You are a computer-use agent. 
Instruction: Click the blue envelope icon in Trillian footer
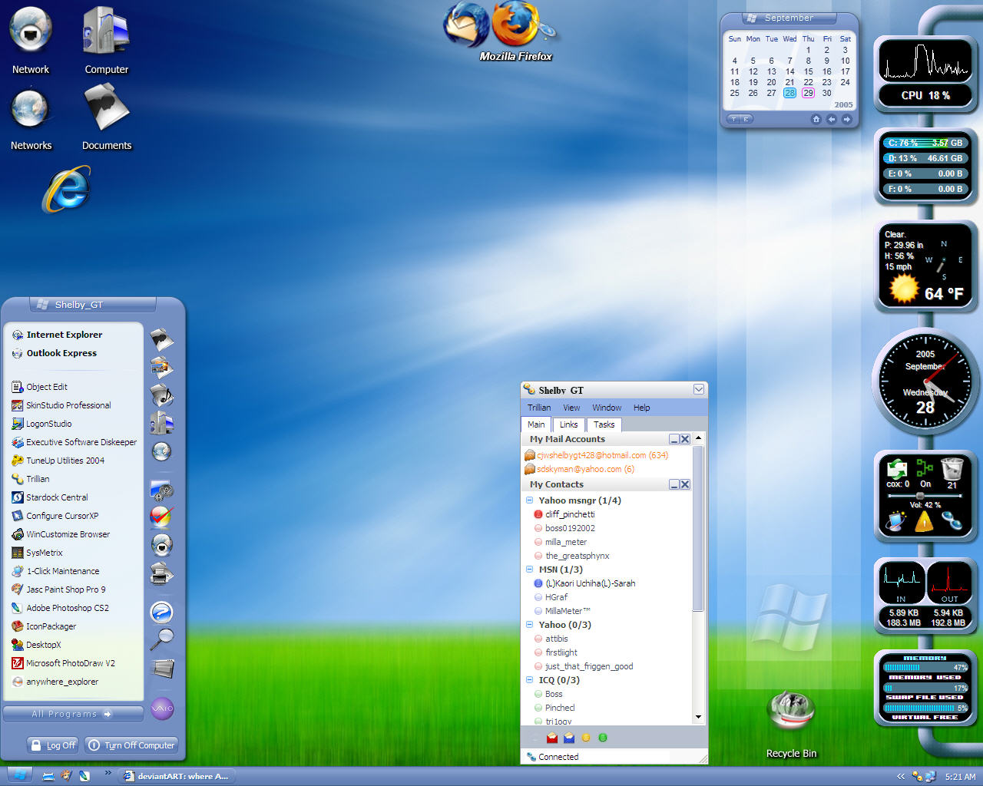click(x=569, y=738)
